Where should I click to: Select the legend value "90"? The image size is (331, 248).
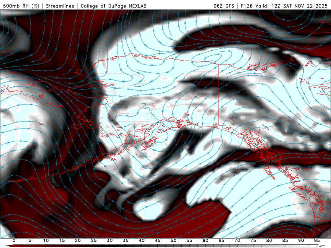tap(301, 241)
